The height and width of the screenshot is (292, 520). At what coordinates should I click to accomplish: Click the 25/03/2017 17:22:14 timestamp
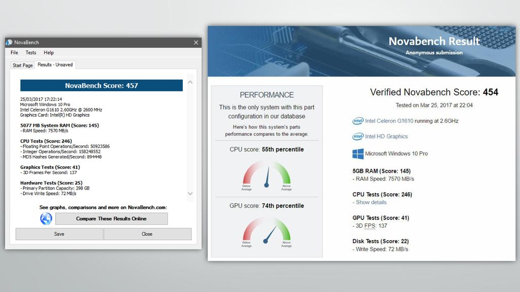click(x=41, y=99)
